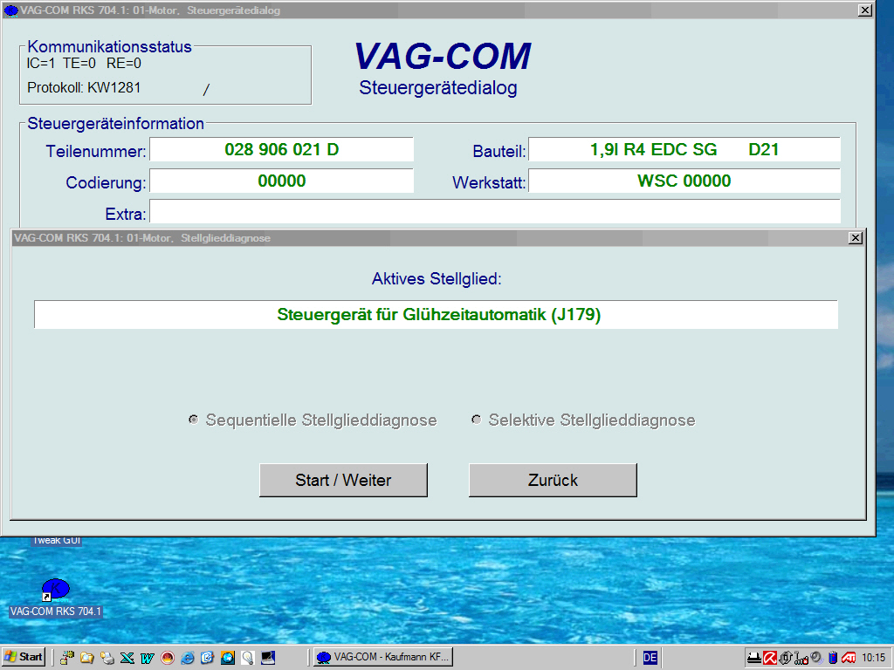The height and width of the screenshot is (670, 894).
Task: Launch Internet Explorer from quick launch
Action: click(x=188, y=658)
